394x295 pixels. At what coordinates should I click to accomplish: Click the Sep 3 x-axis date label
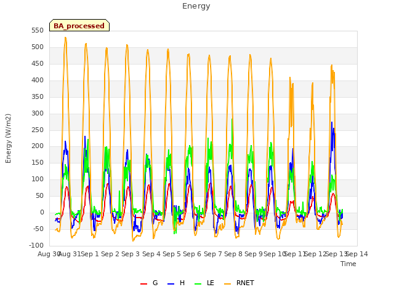click(131, 254)
